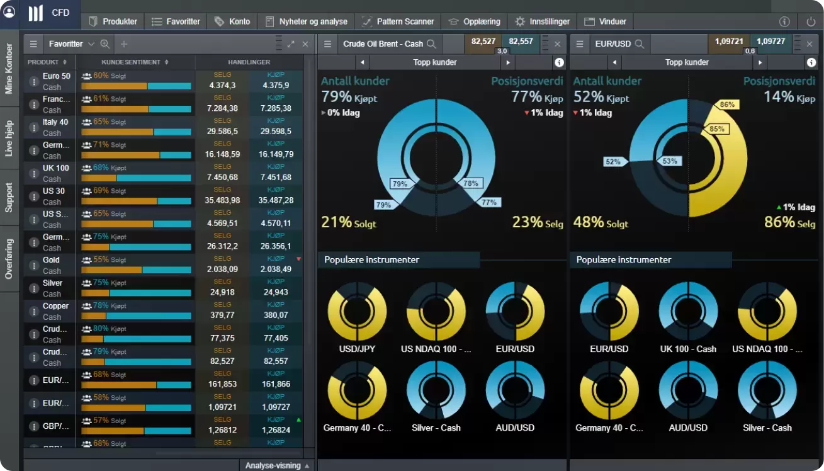824x471 pixels.
Task: Open the Favoritter watchlist dropdown
Action: 91,44
